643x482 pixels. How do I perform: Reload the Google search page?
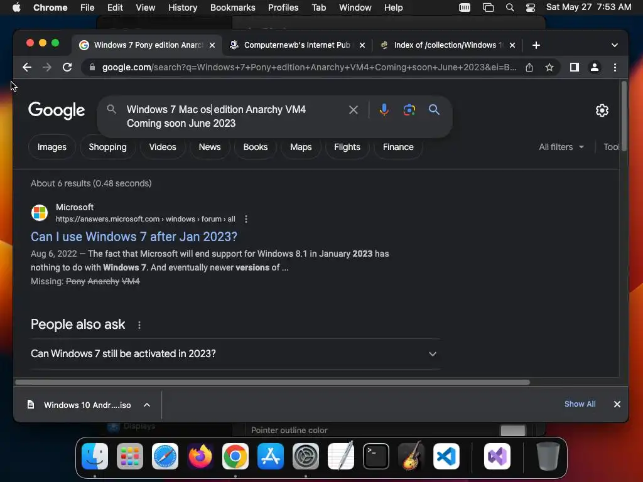click(x=67, y=67)
